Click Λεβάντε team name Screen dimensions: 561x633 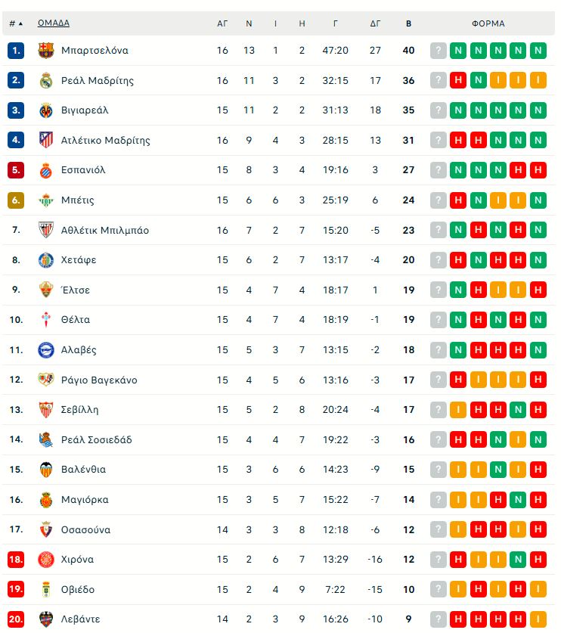tap(80, 619)
